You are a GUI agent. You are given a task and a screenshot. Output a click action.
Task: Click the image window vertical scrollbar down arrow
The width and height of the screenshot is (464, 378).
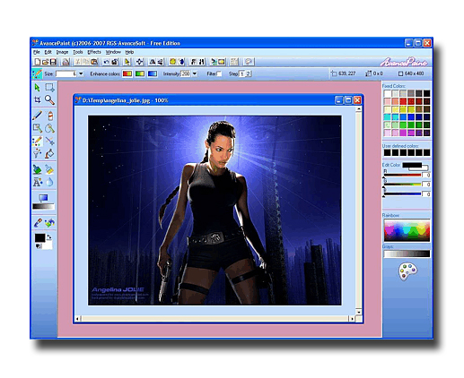coord(358,312)
